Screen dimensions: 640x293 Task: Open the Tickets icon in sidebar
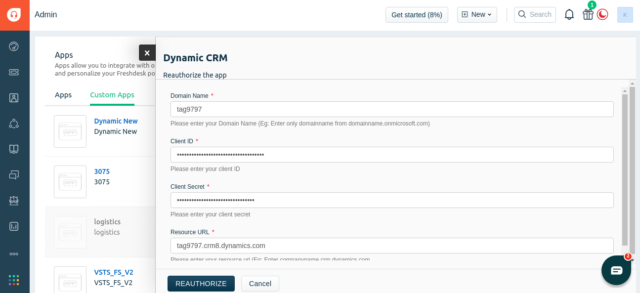coord(14,72)
